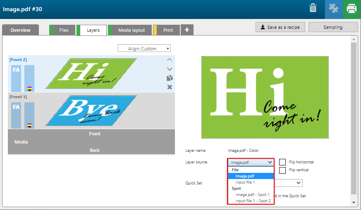361x210 pixels.
Task: Switch to the Media layout tab
Action: pos(131,30)
